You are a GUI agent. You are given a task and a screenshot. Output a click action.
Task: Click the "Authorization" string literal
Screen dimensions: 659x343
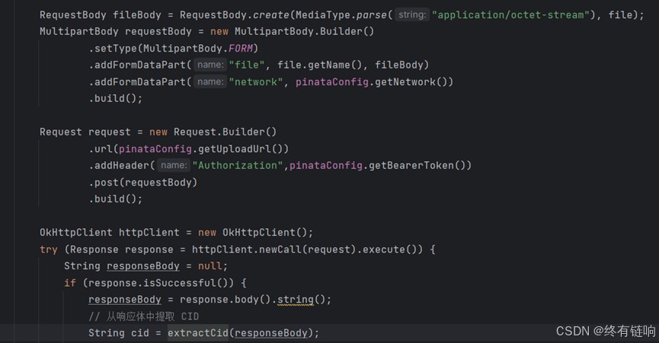[238, 165]
